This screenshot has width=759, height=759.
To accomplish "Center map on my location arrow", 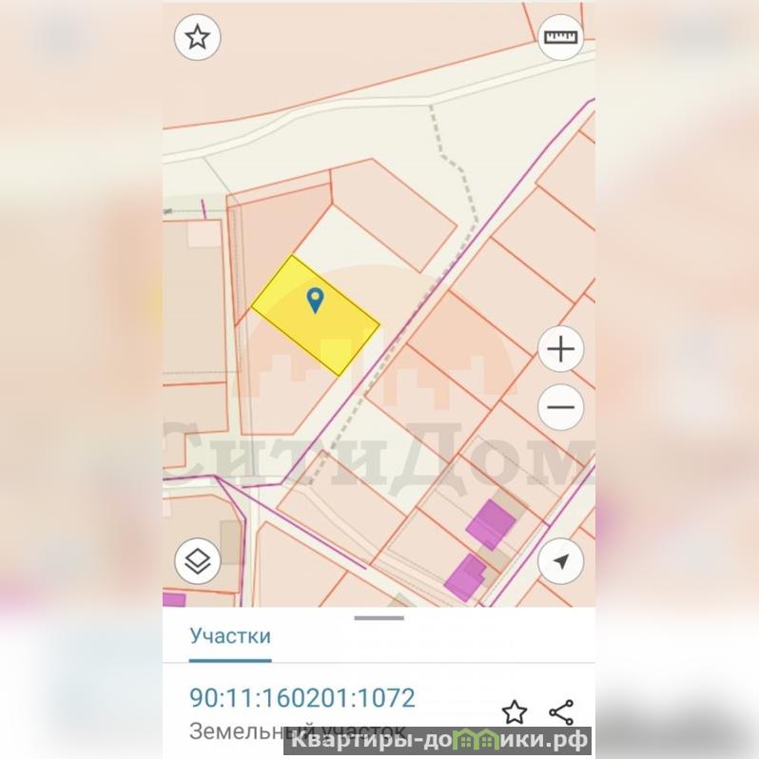I will [561, 561].
